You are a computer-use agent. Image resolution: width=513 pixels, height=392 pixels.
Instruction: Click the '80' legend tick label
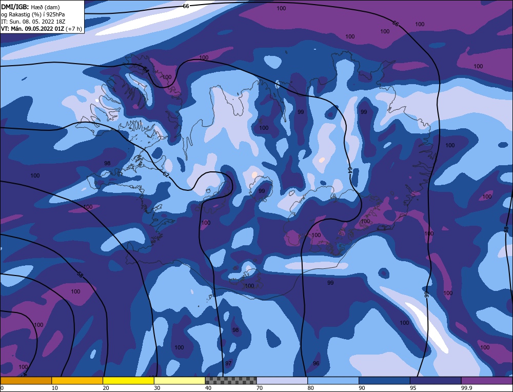[x=311, y=388]
